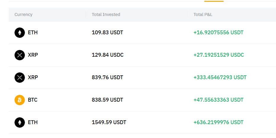The height and width of the screenshot is (138, 276).
Task: Click the +27.19251529 USDC profit value
Action: click(219, 55)
